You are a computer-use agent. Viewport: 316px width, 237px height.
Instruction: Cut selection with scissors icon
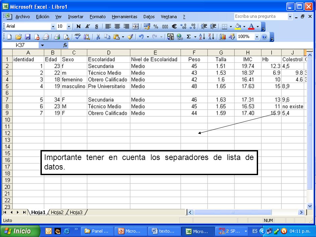coord(98,37)
